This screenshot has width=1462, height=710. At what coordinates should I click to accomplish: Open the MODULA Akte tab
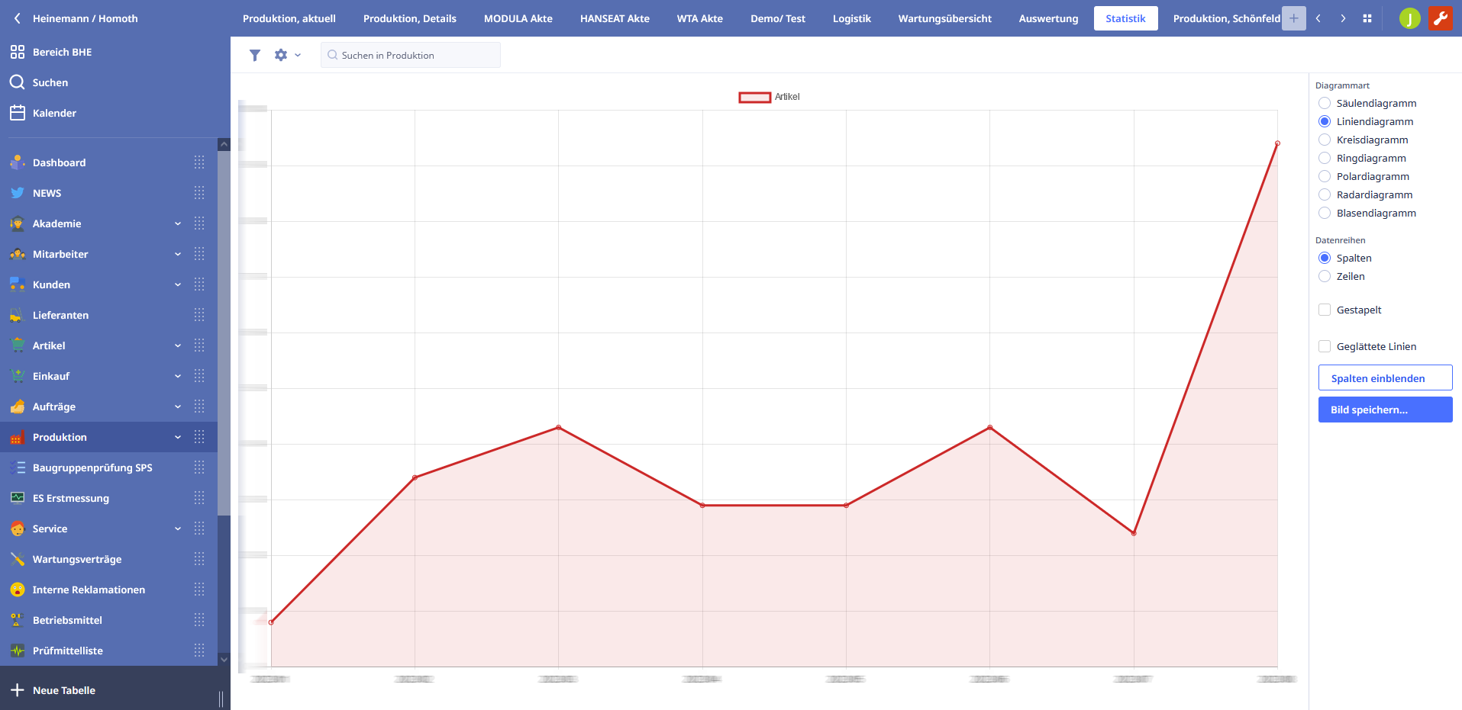pos(518,18)
